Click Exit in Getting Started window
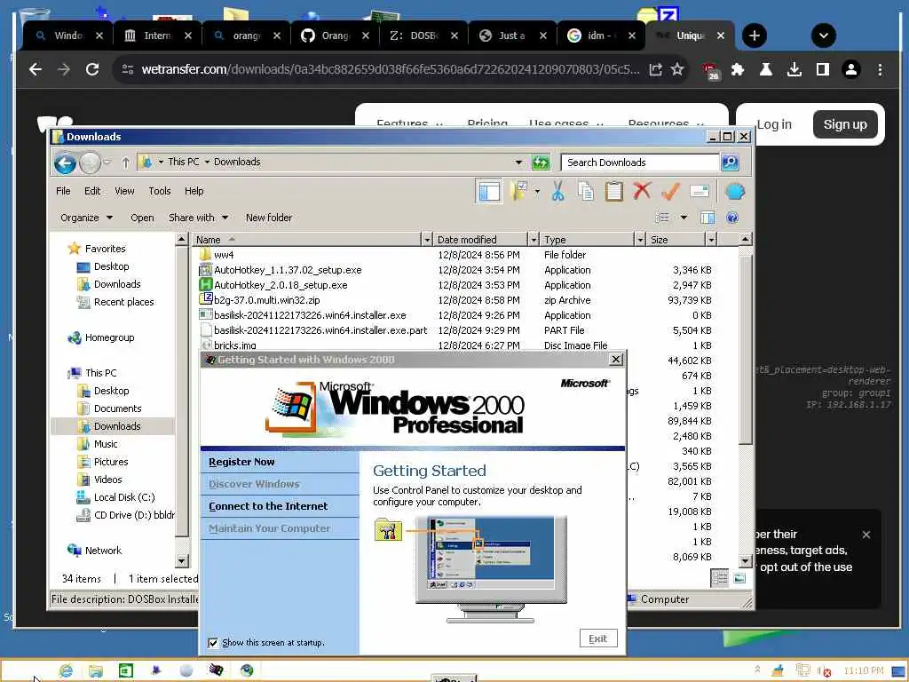Screen dimensions: 909x682 coord(598,638)
